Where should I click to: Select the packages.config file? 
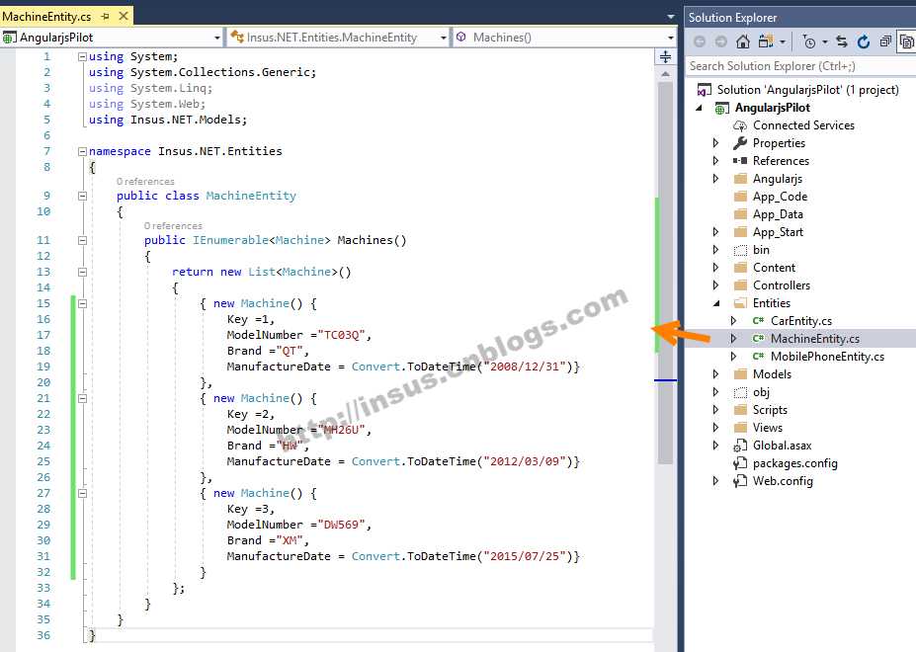point(794,463)
